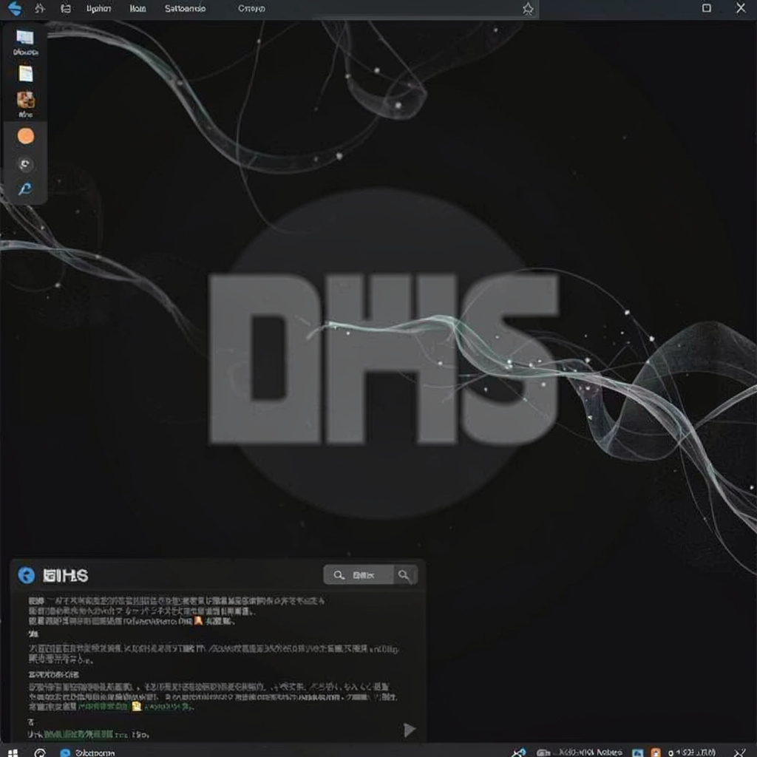Click the grey play arrow in DHS panel
Viewport: 757px width, 757px height.
coord(410,730)
